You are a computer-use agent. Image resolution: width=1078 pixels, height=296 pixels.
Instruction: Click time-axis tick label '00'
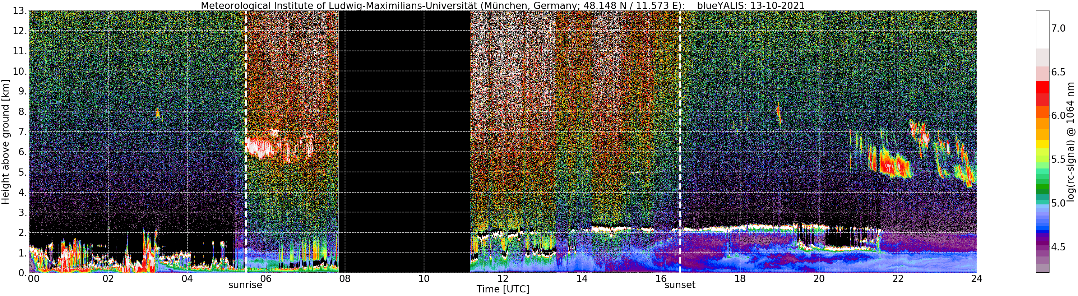34,278
